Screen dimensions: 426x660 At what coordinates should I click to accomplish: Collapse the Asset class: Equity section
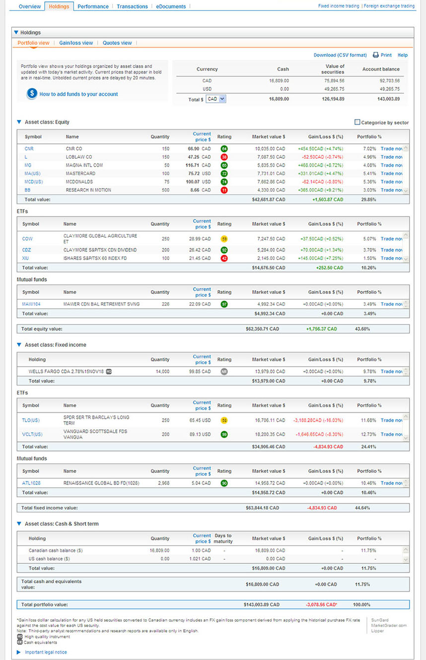coord(19,122)
